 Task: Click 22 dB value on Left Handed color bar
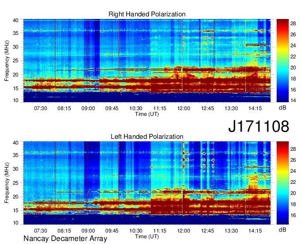(x=293, y=182)
